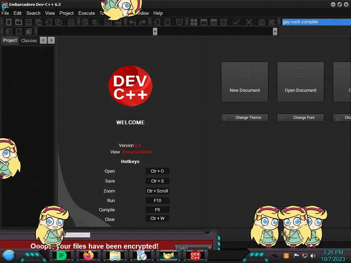351x263 pixels.
Task: Click the Stop execution X icon
Action: pos(249,22)
